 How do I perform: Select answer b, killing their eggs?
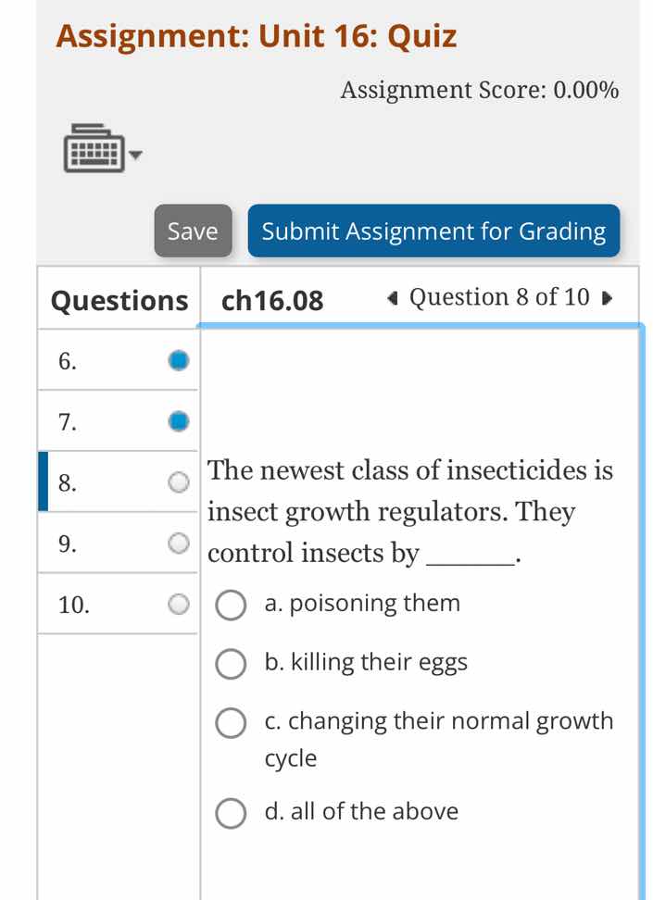coord(231,665)
